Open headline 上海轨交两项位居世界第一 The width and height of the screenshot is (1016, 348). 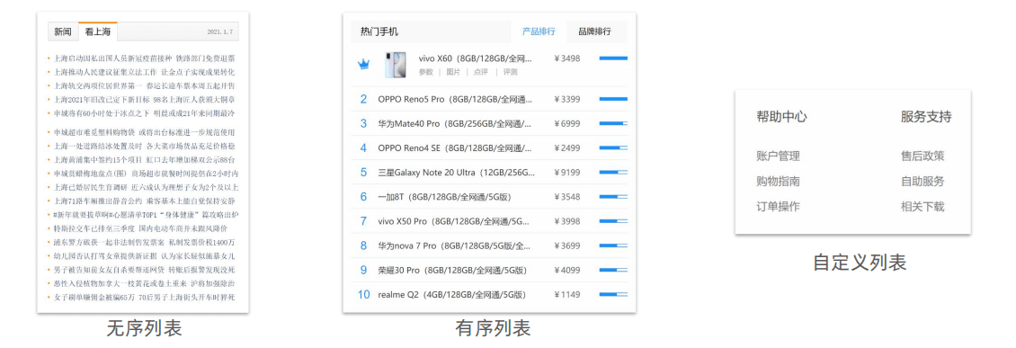[98, 85]
